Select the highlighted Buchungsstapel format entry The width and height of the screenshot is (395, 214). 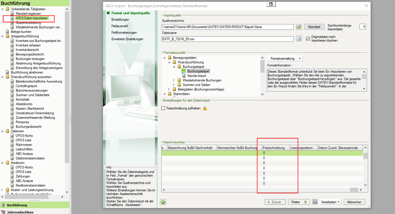[x=198, y=71]
